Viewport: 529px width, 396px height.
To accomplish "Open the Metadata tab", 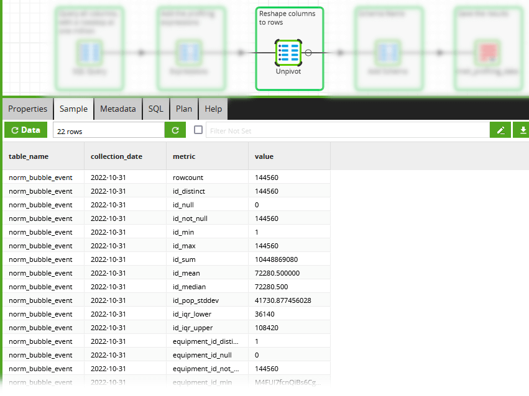I will 117,109.
